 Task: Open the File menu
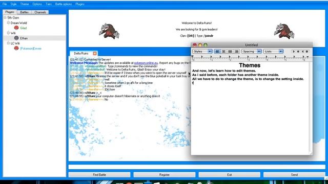pyautogui.click(x=5, y=4)
